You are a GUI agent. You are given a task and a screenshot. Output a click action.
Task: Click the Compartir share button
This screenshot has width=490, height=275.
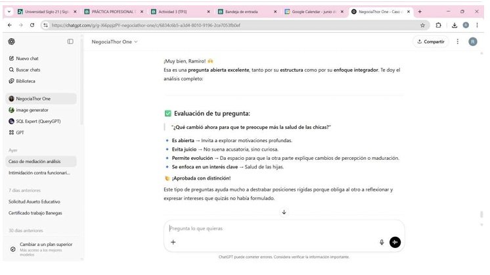[430, 41]
